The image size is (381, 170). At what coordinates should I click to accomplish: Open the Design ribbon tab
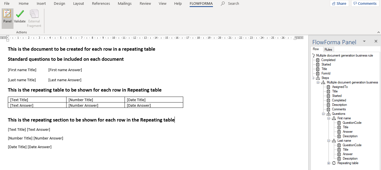coord(59,4)
